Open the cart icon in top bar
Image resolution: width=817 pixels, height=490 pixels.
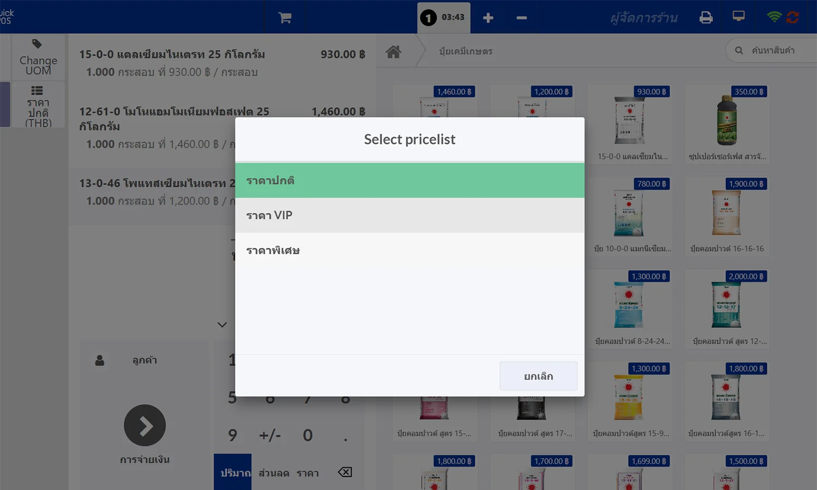[x=284, y=17]
